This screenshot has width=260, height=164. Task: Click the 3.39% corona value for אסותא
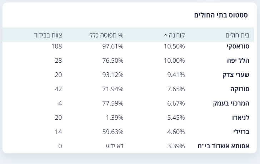[x=176, y=146]
